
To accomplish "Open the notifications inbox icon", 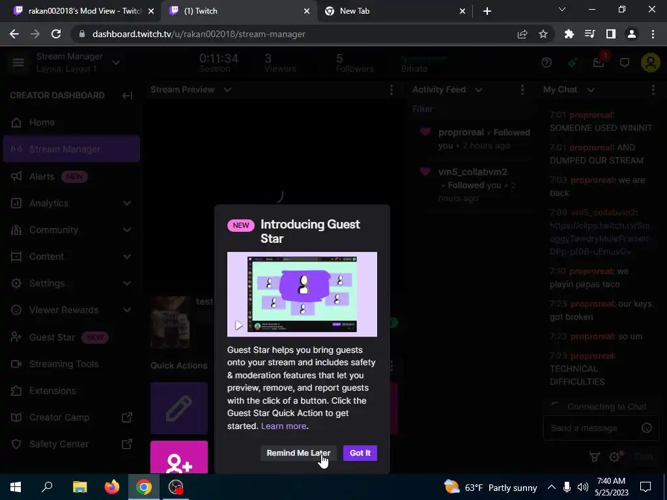I will (x=599, y=63).
